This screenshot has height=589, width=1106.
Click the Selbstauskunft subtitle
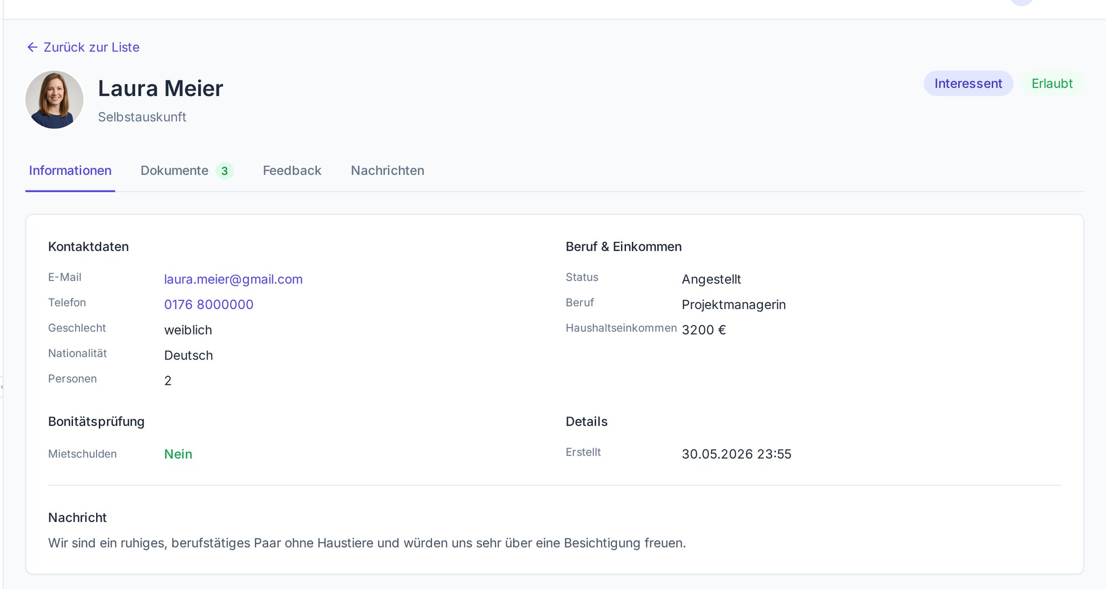click(x=142, y=117)
